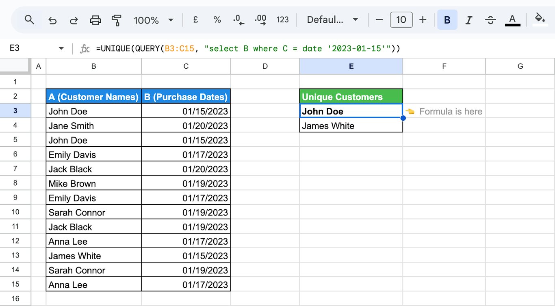This screenshot has width=555, height=306.
Task: Select column E header
Action: (351, 66)
